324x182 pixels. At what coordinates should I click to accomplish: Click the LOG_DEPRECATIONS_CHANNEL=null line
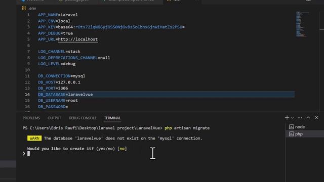tap(74, 58)
